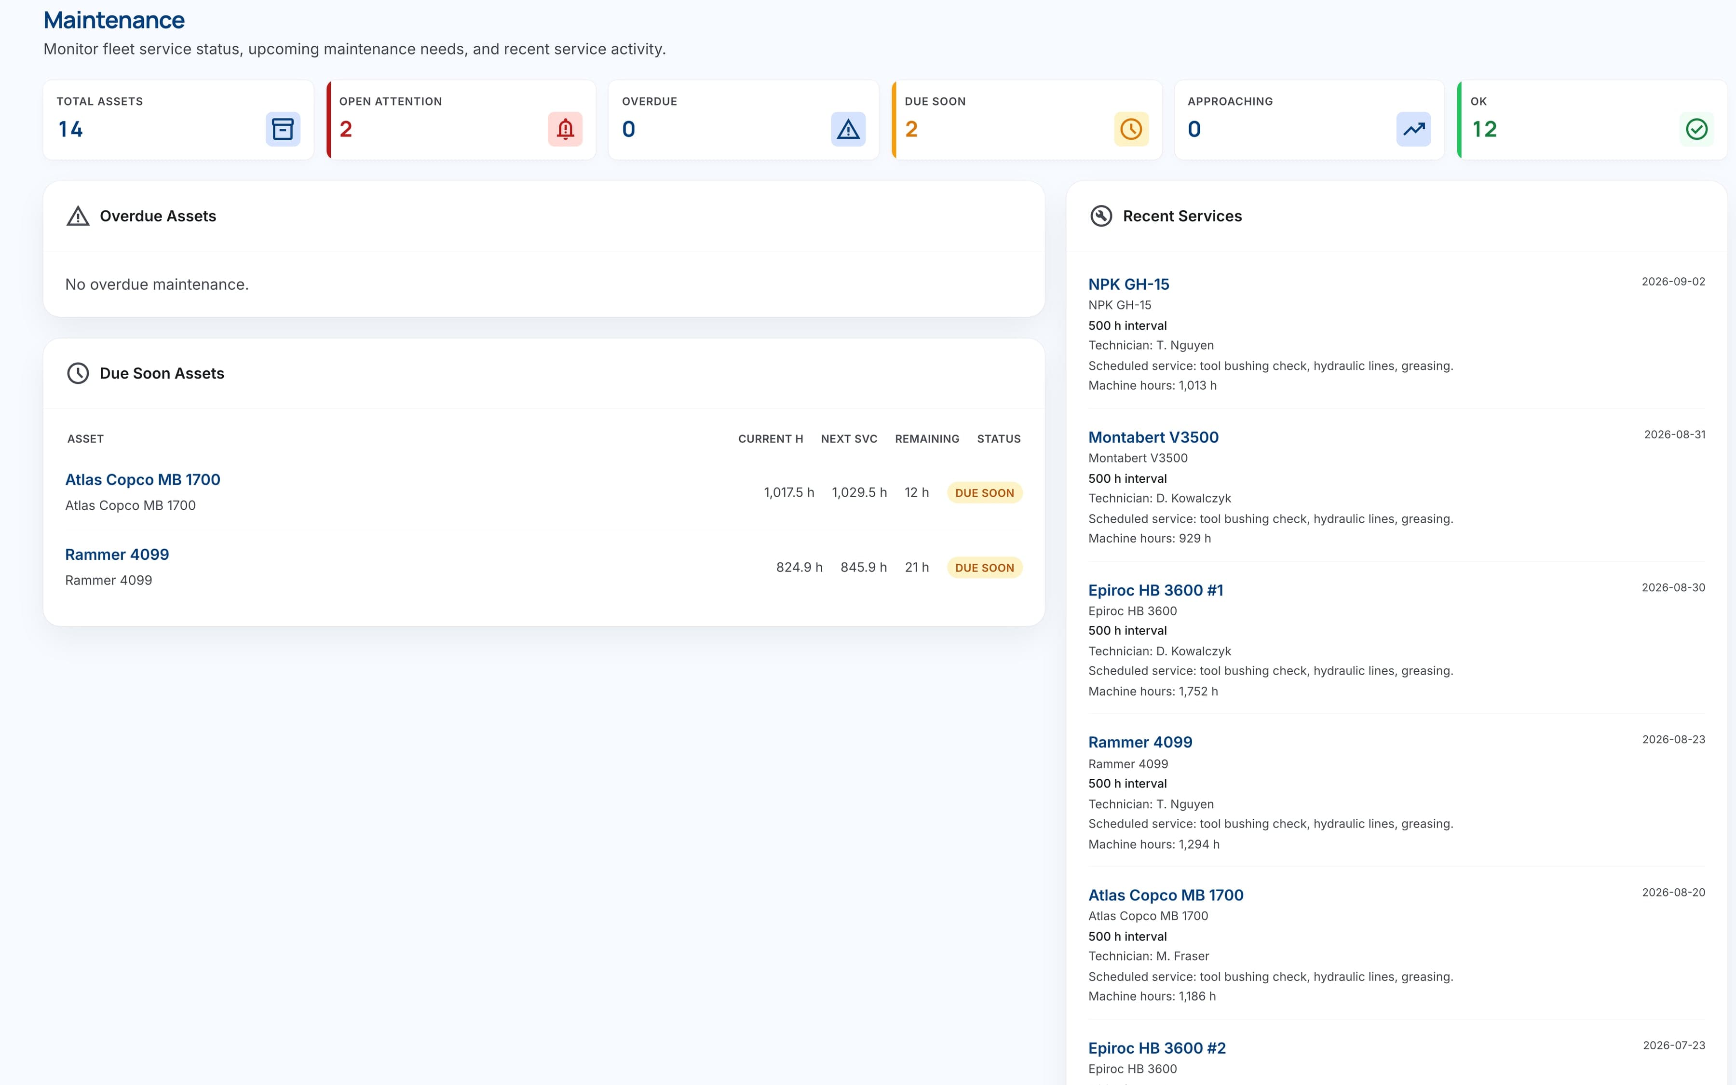The height and width of the screenshot is (1085, 1736).
Task: Click the Due Soon Assets panel title
Action: click(x=162, y=373)
